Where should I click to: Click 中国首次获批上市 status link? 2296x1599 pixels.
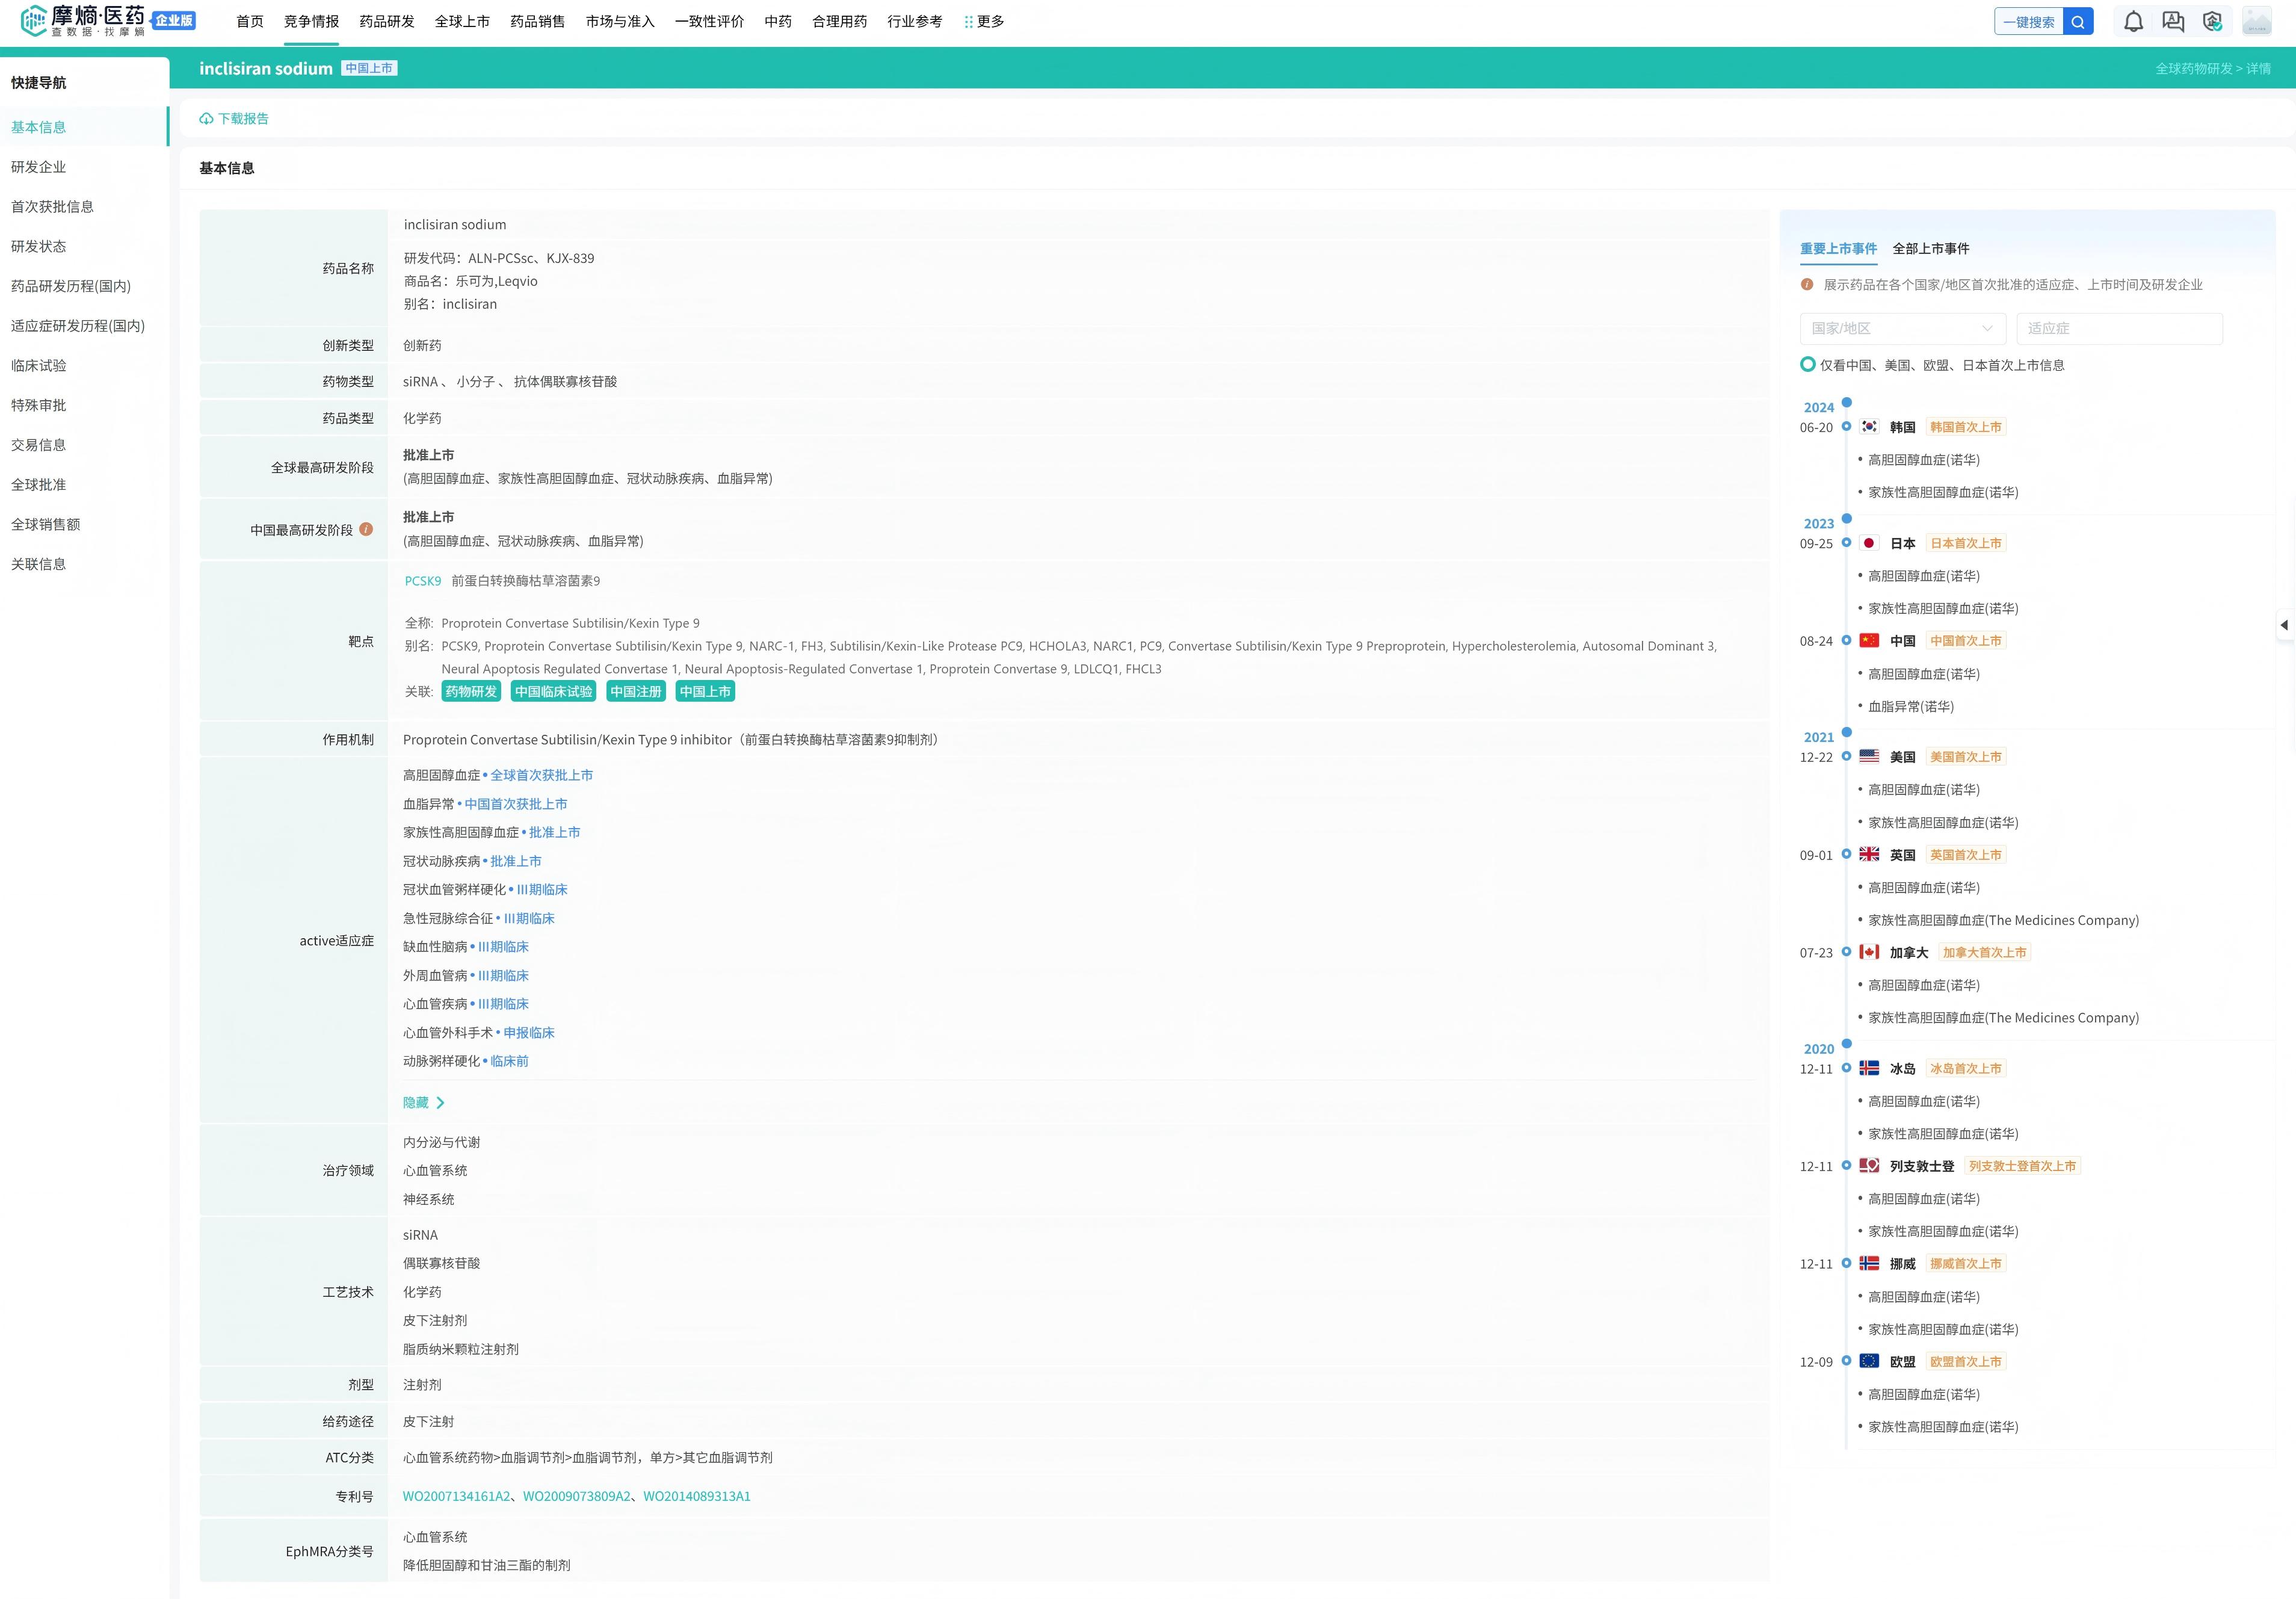[x=516, y=805]
